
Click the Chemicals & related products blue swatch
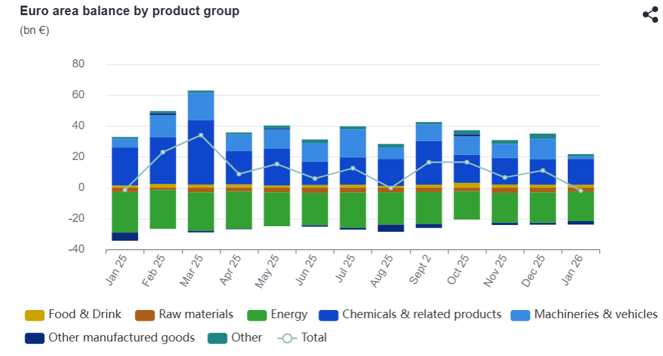(328, 314)
